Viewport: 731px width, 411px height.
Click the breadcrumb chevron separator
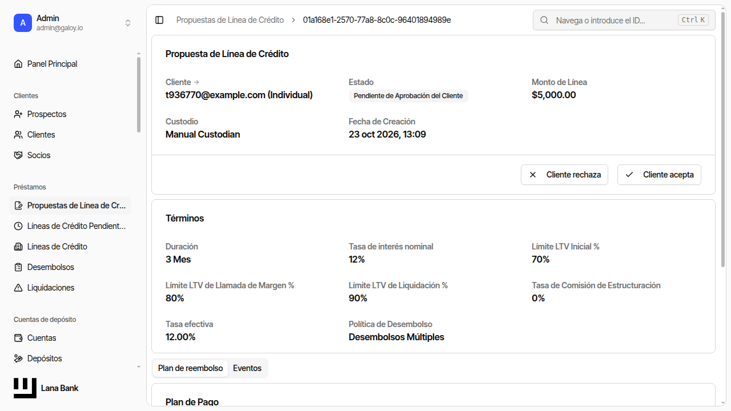[294, 20]
